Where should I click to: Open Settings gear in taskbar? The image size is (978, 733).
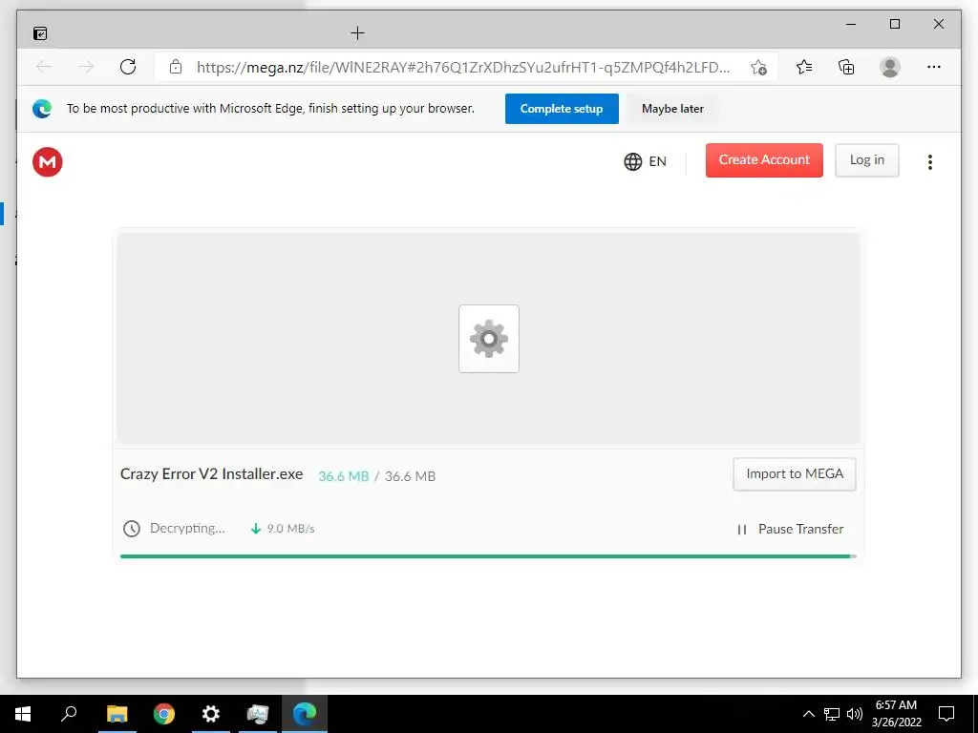pyautogui.click(x=211, y=714)
